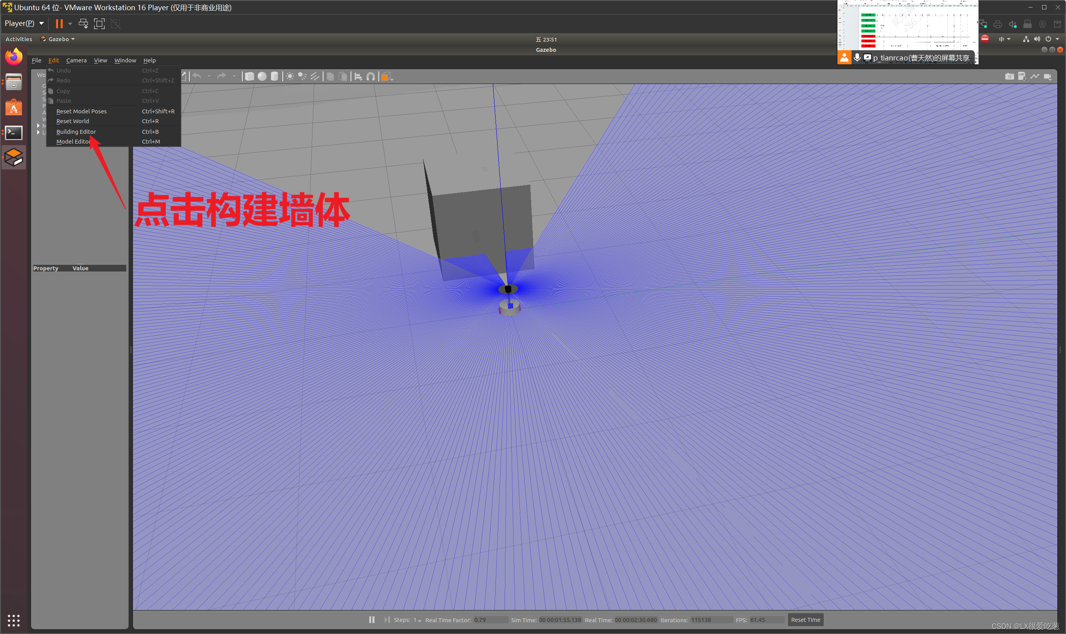
Task: Insert a box shape
Action: point(249,77)
